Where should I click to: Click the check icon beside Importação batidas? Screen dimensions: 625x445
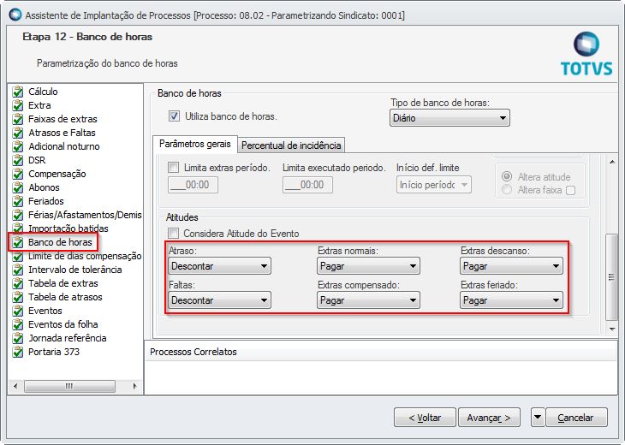tap(17, 228)
